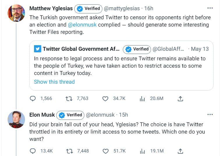
Task: Click the Show this thread link
Action: pyautogui.click(x=54, y=82)
